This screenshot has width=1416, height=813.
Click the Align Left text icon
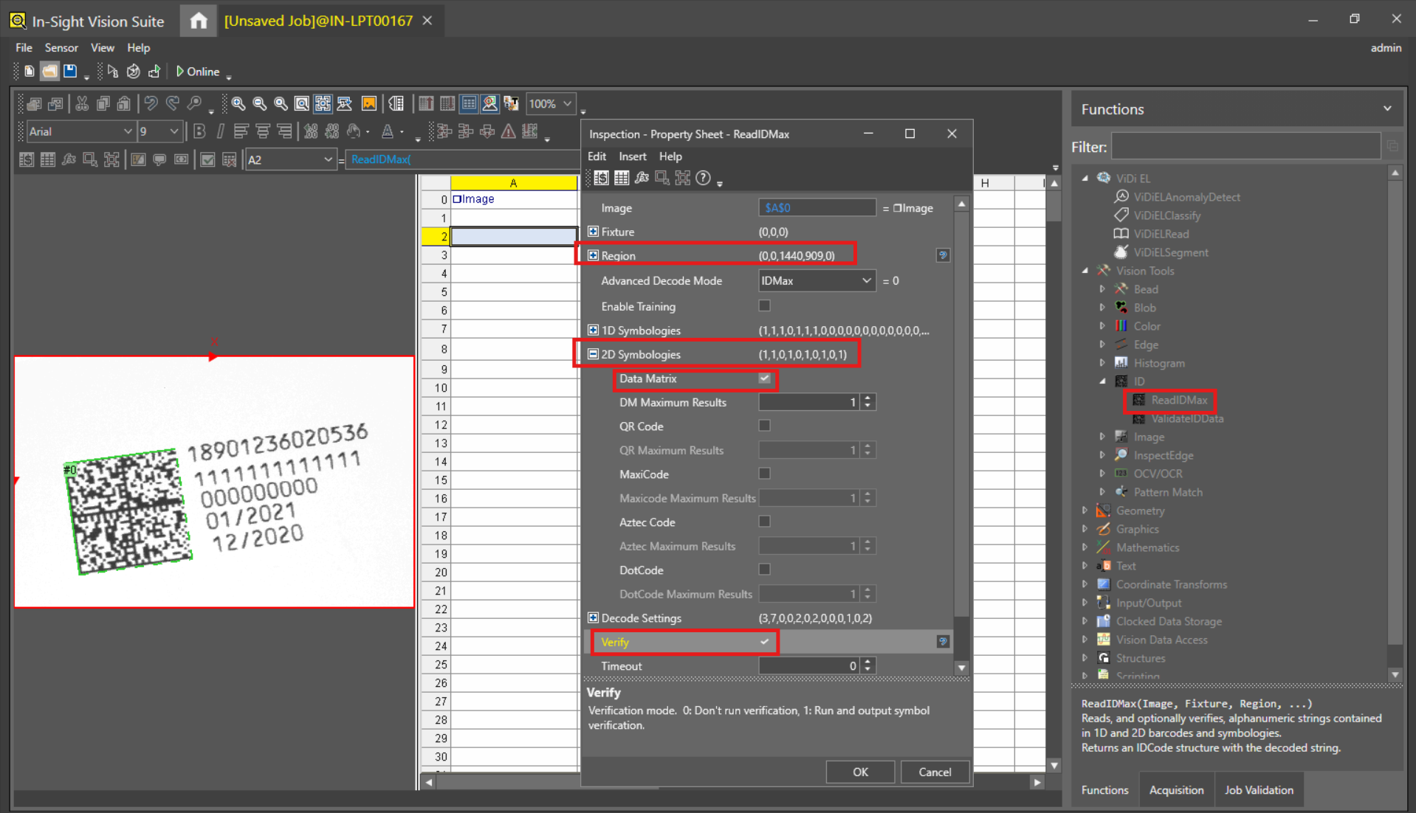coord(241,132)
